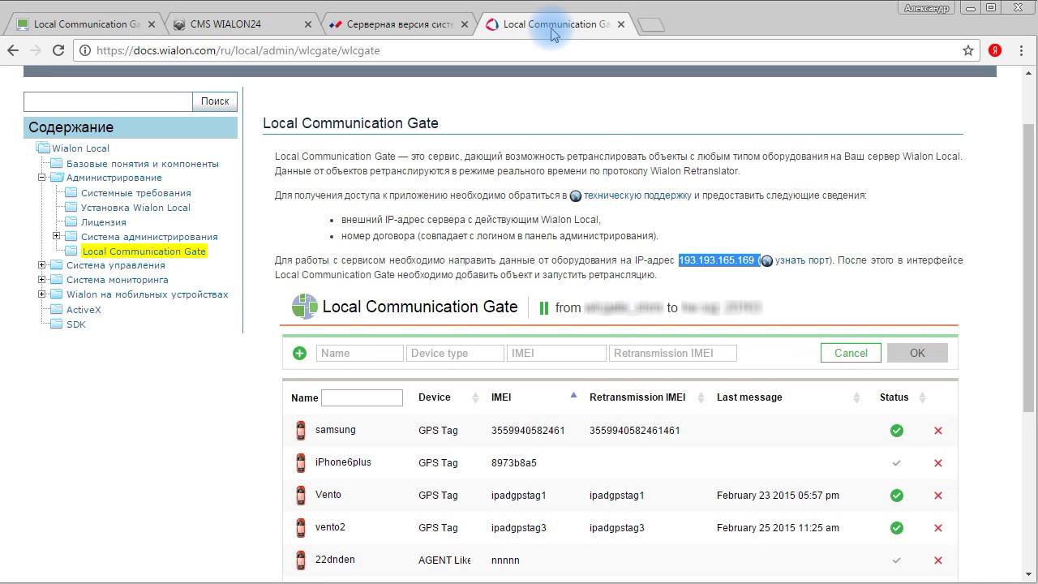Focus the docs search field
Image resolution: width=1038 pixels, height=584 pixels.
pos(108,101)
